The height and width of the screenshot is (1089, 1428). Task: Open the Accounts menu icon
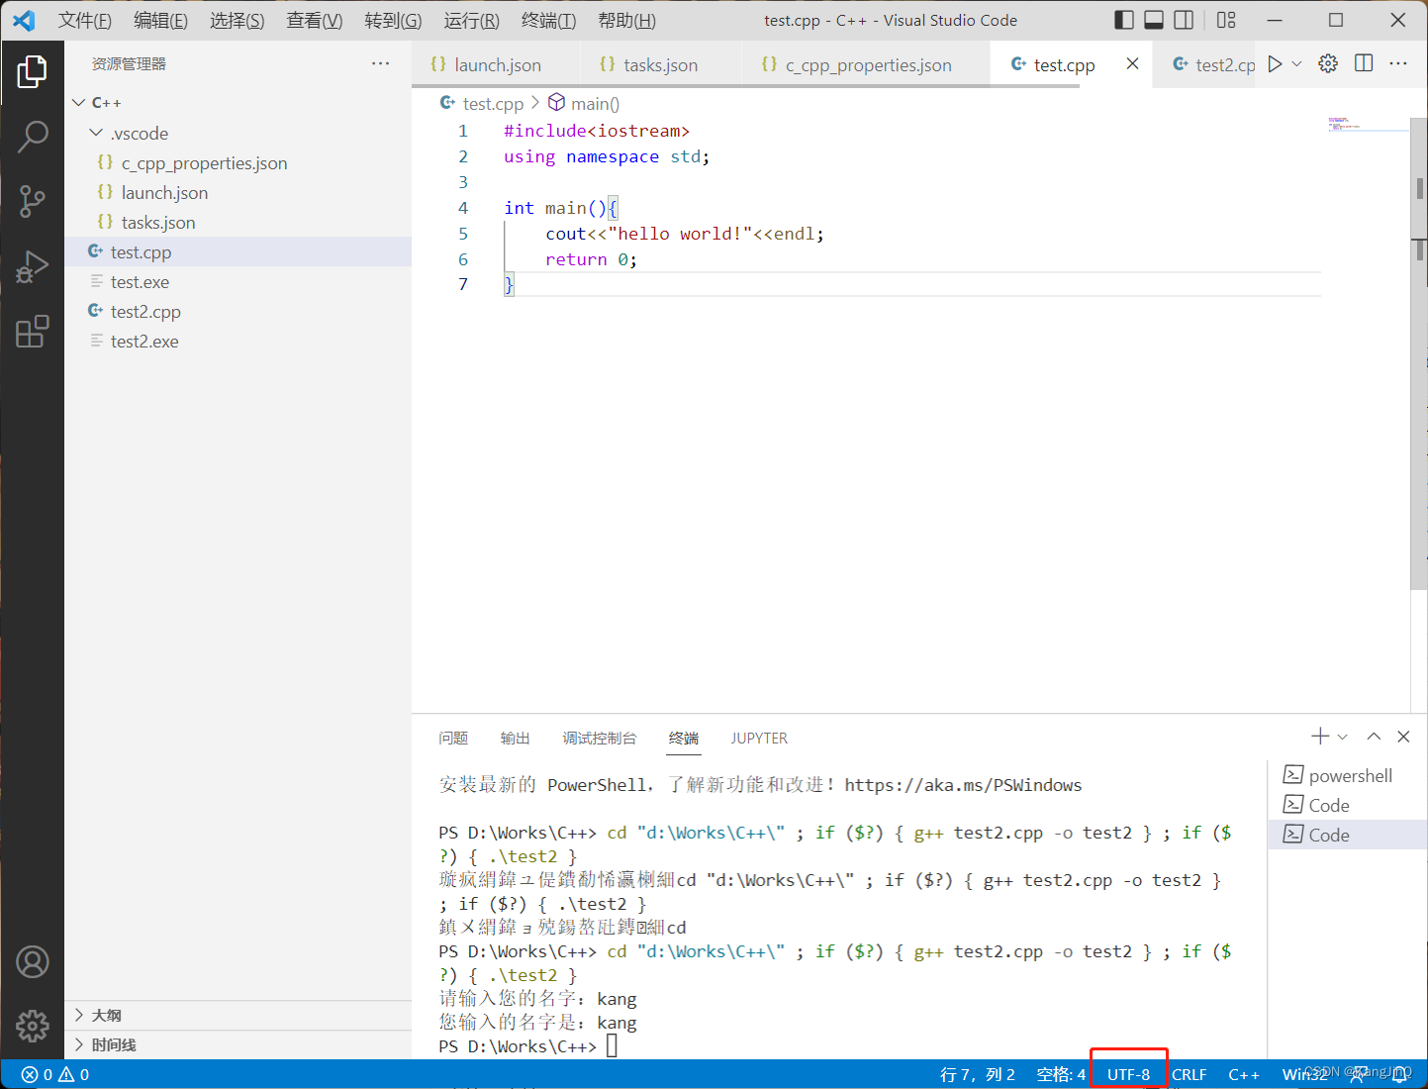[32, 962]
